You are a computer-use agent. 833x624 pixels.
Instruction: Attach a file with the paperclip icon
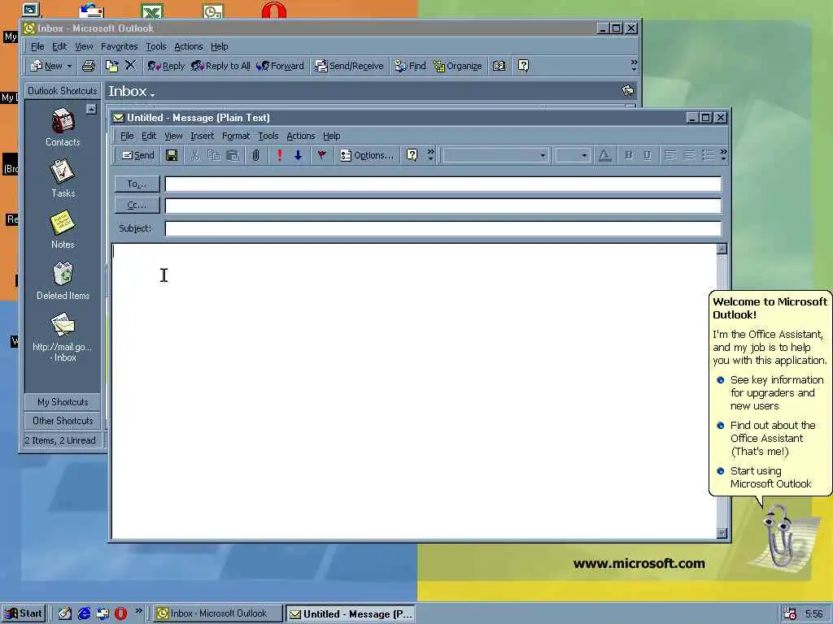pos(256,155)
